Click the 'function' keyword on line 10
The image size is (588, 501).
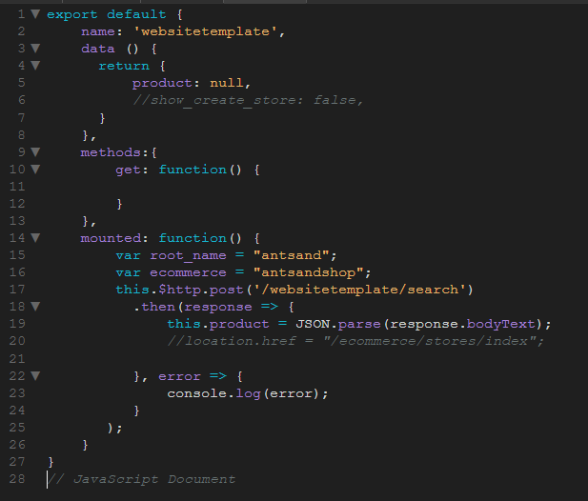pyautogui.click(x=193, y=170)
